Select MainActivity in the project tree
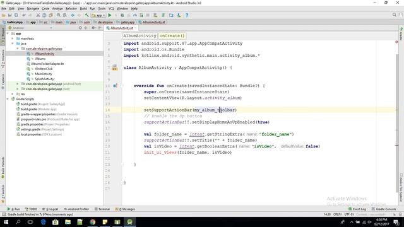The height and width of the screenshot is (227, 404). pyautogui.click(x=44, y=74)
